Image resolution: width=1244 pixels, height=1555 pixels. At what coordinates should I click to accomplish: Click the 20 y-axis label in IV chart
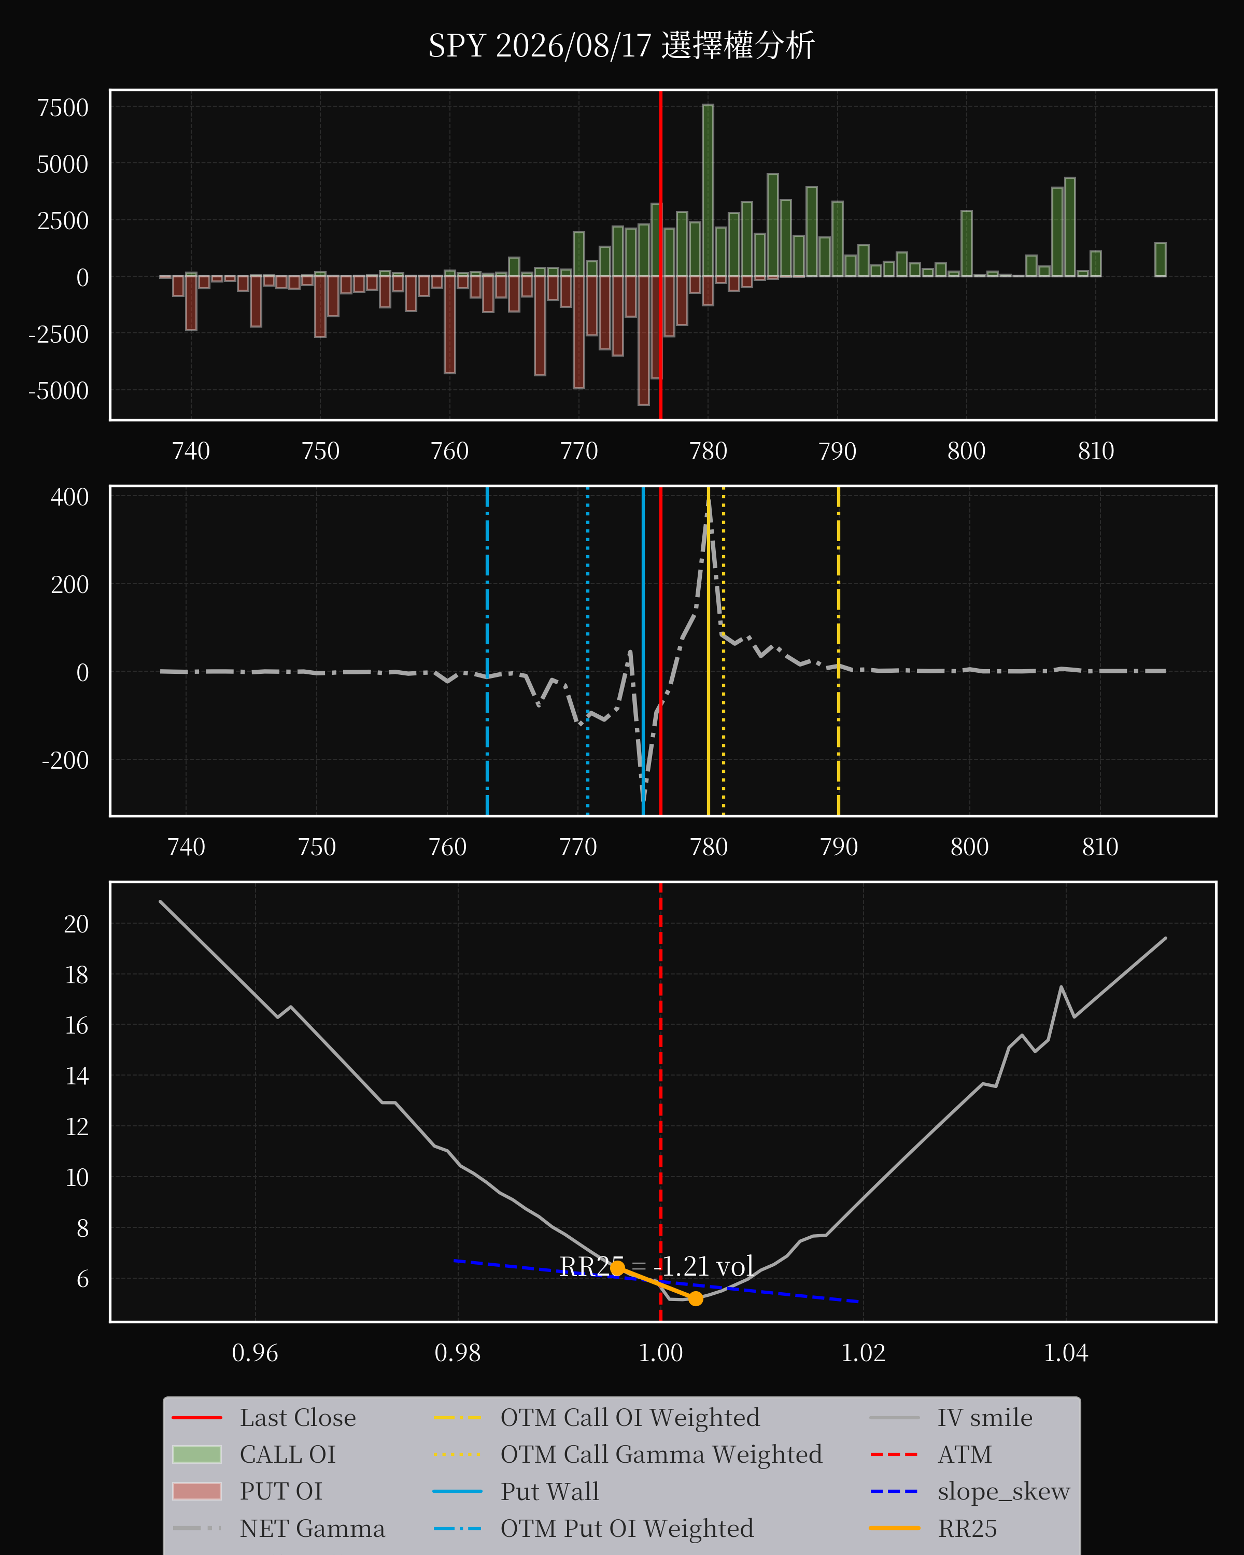click(x=76, y=924)
